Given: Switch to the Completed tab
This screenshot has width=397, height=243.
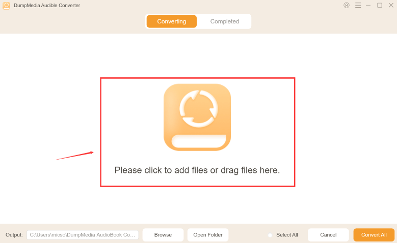Looking at the screenshot, I should pos(225,21).
